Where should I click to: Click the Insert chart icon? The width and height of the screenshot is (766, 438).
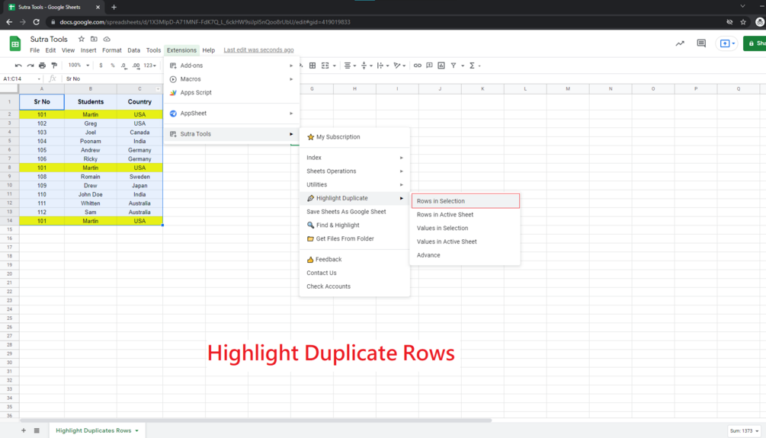441,66
